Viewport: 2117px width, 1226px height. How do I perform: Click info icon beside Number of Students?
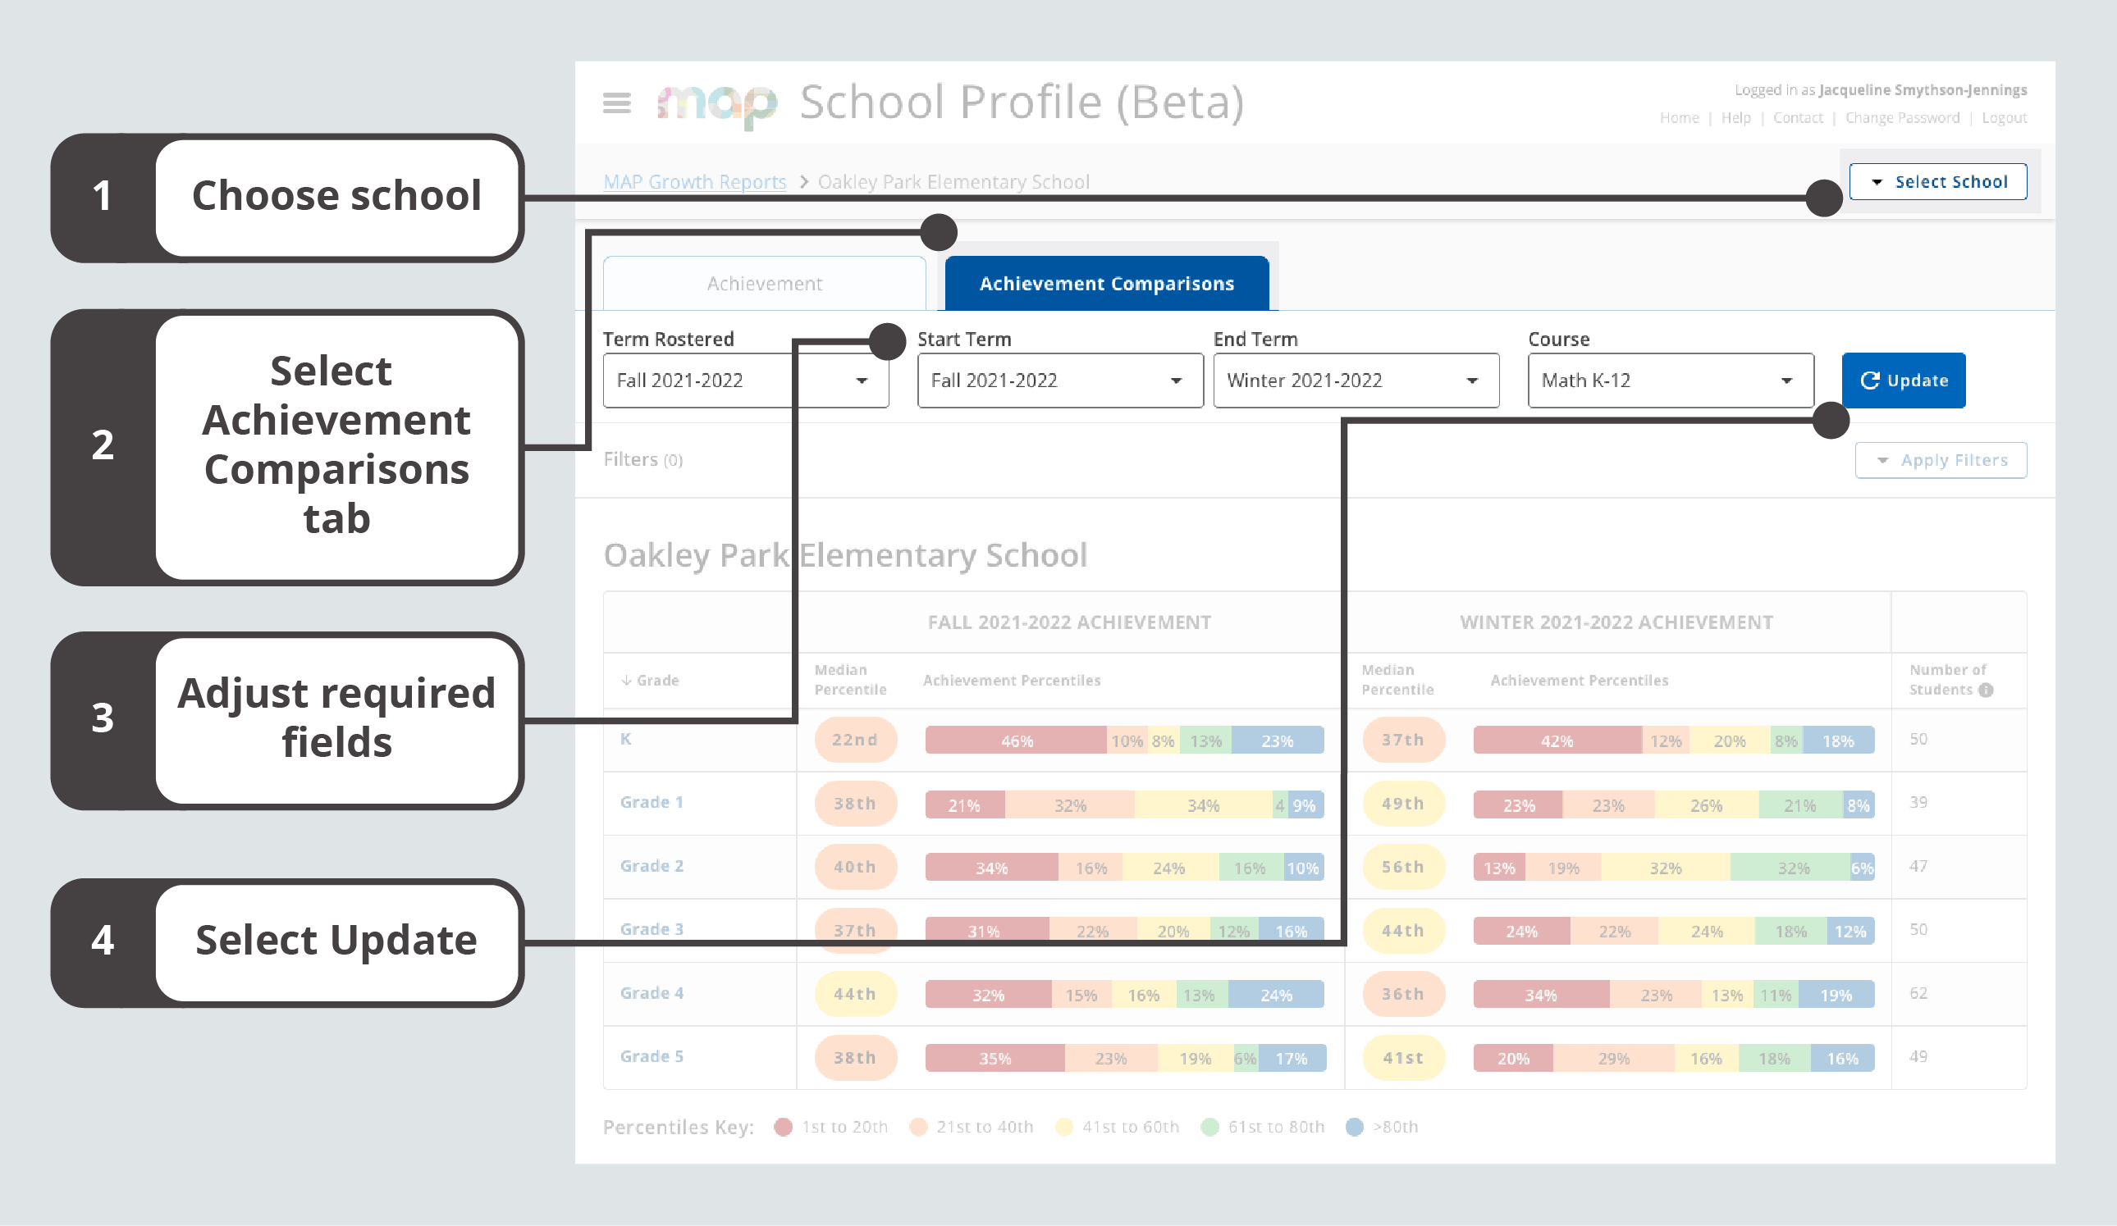click(1985, 690)
